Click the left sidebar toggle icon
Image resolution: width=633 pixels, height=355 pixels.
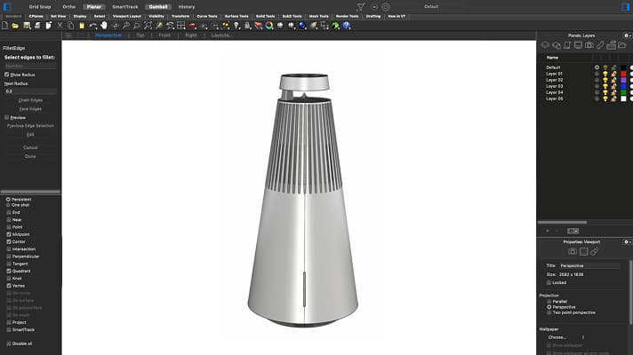8,6
